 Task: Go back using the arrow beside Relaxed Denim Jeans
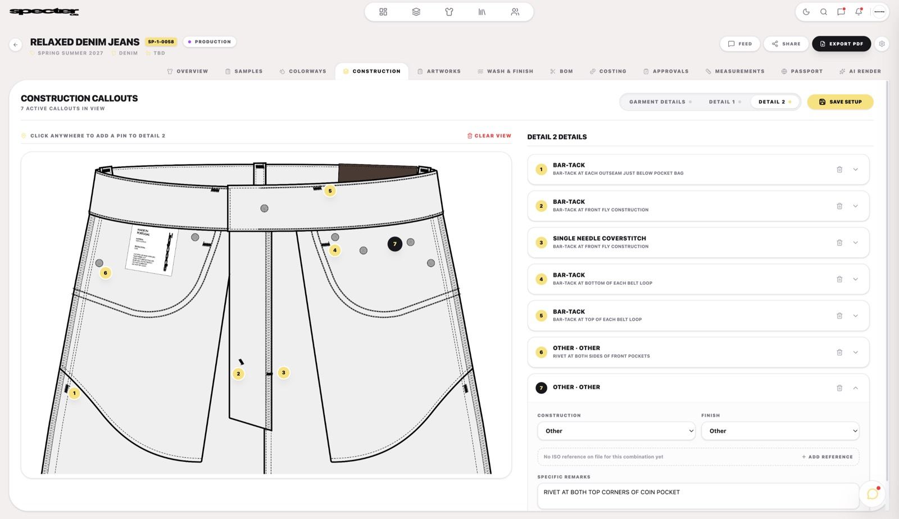coord(16,44)
